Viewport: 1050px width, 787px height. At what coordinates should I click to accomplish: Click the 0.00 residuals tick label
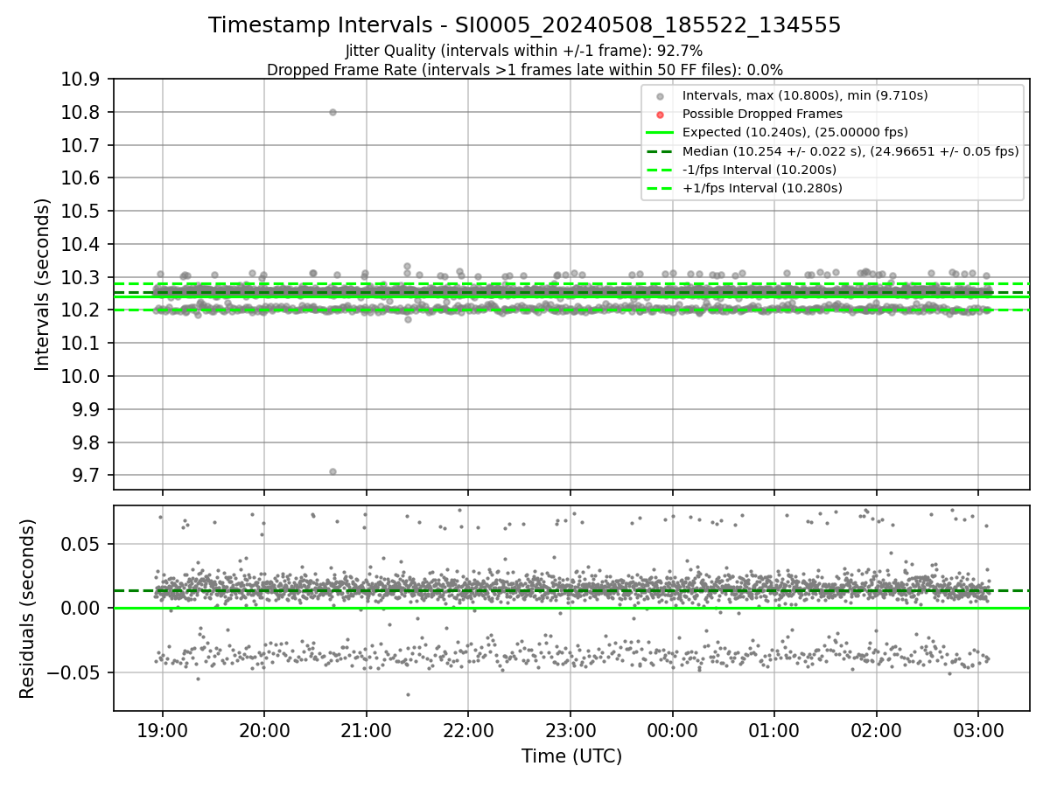(x=82, y=609)
